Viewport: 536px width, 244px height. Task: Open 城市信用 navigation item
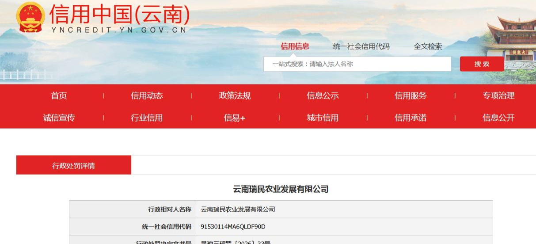(323, 118)
